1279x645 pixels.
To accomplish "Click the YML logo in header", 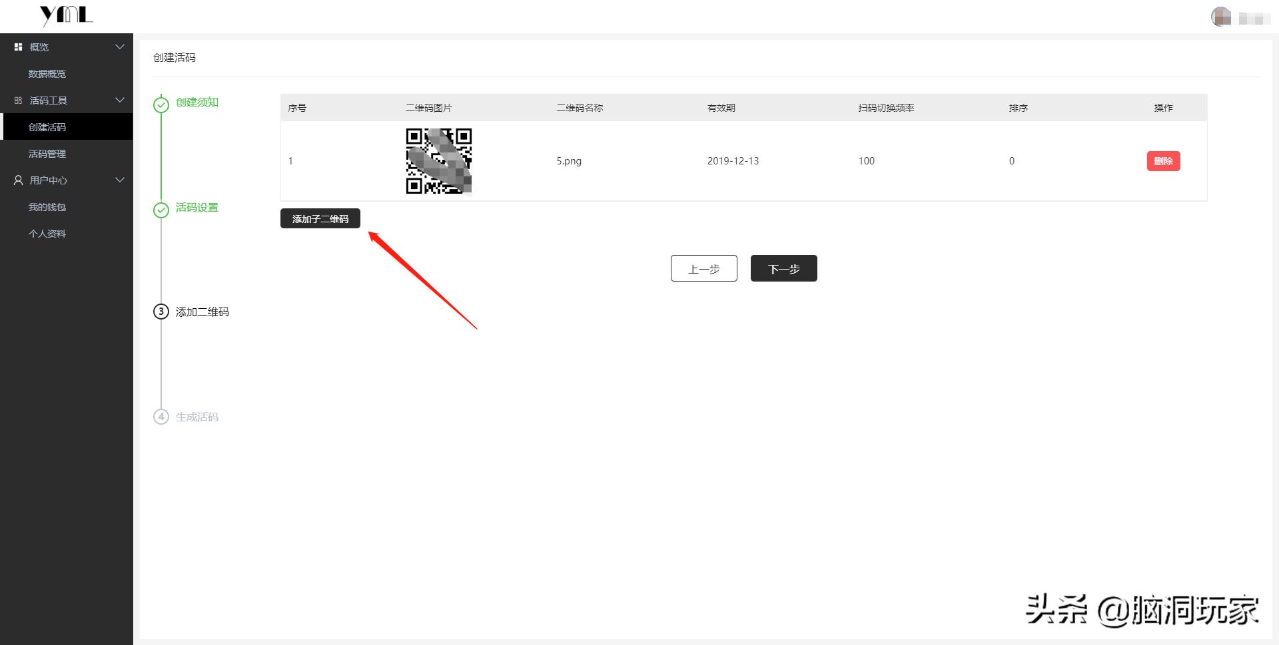I will 66,15.
